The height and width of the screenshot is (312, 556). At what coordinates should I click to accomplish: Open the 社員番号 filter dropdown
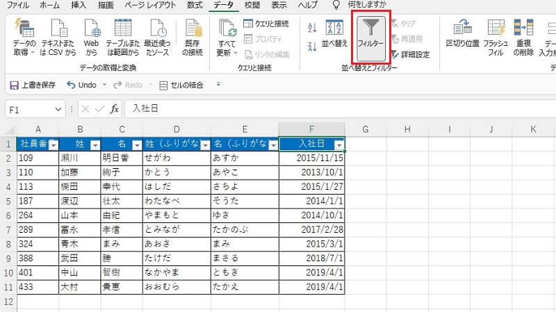(54, 145)
